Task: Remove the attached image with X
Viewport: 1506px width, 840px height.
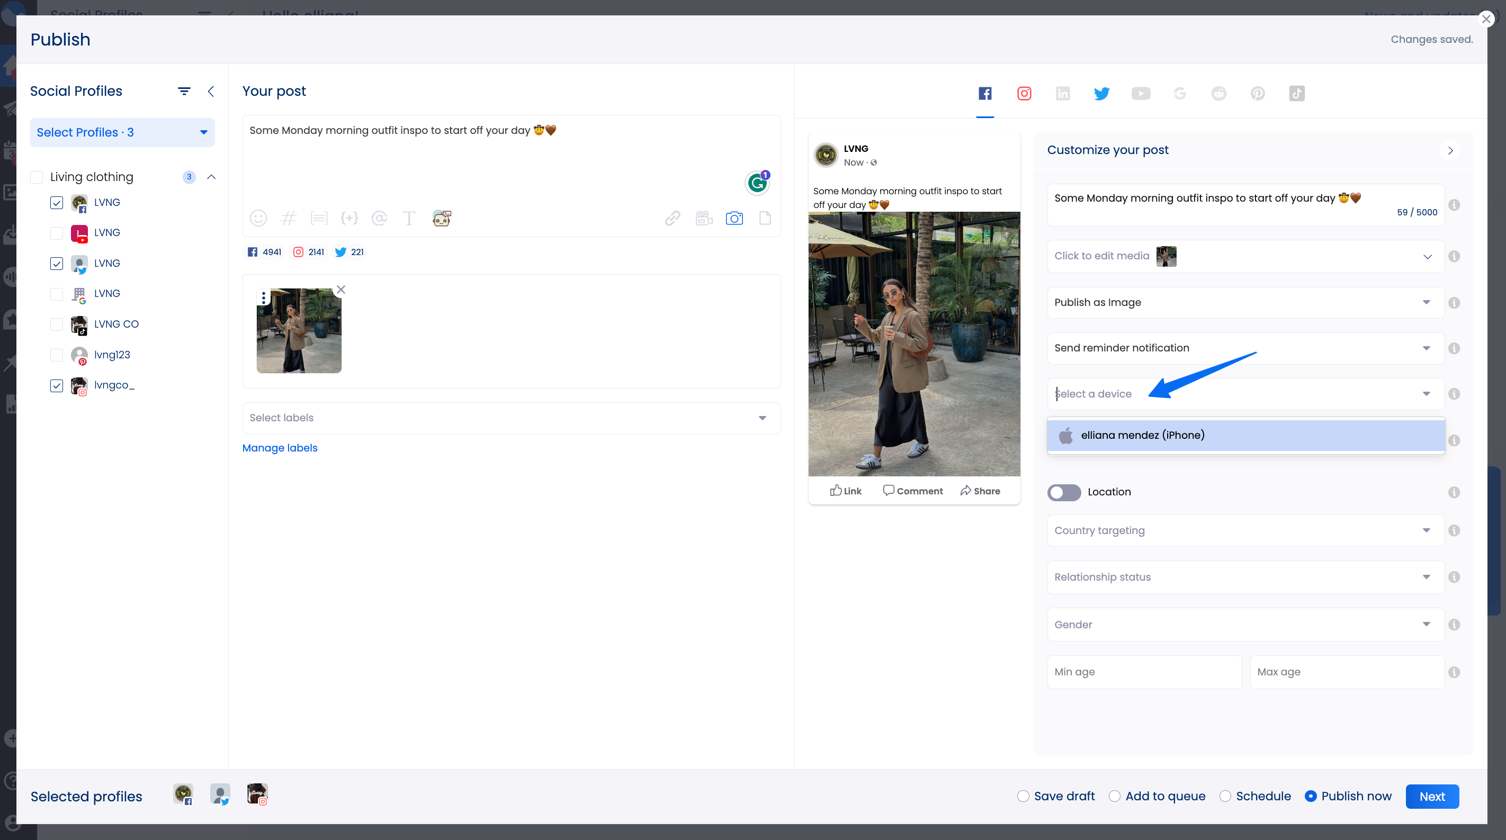Action: pyautogui.click(x=341, y=290)
